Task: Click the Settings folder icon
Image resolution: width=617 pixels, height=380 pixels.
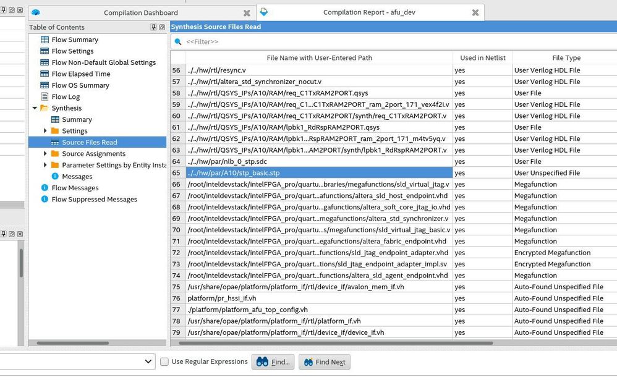Action: point(55,131)
